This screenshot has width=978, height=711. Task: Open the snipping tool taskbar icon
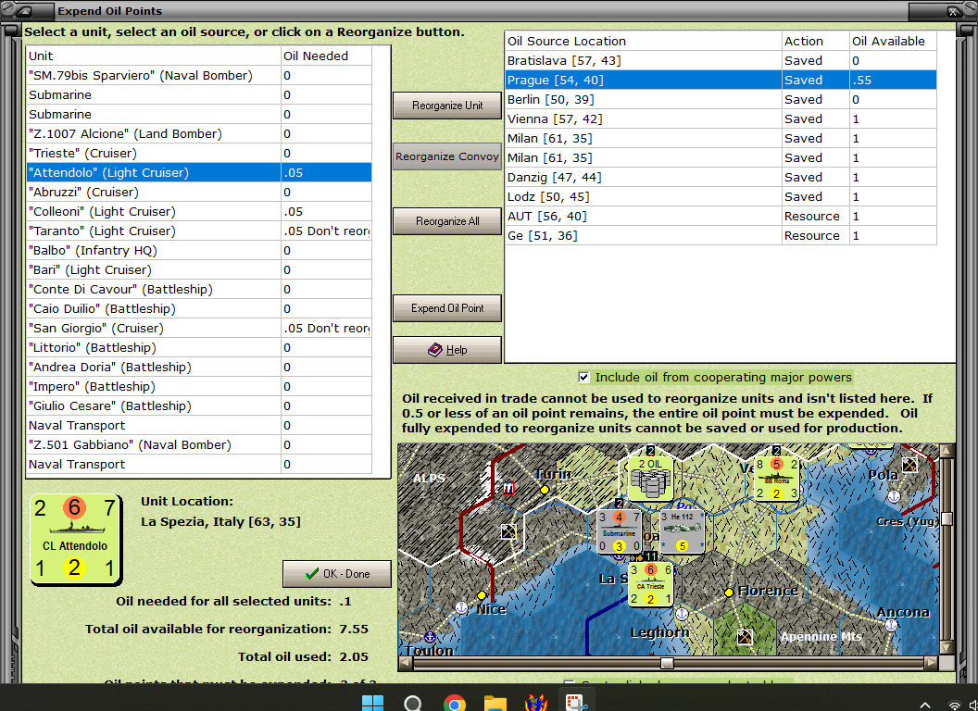click(x=576, y=703)
